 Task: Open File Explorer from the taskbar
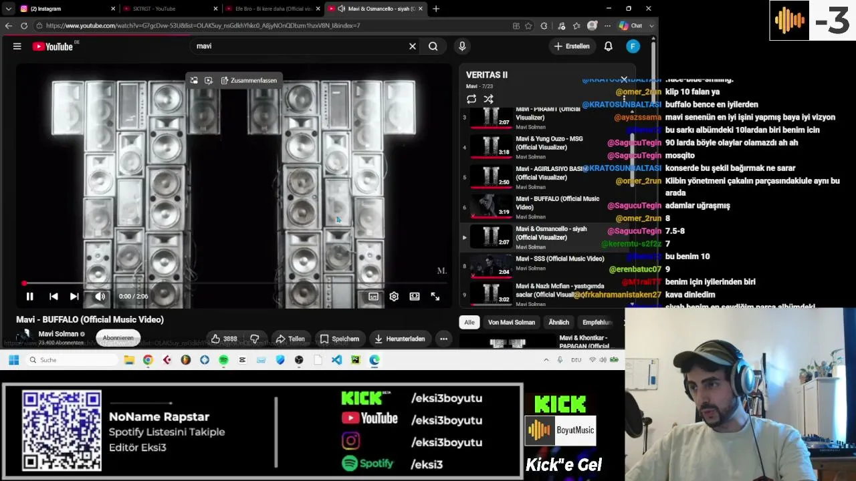[129, 360]
